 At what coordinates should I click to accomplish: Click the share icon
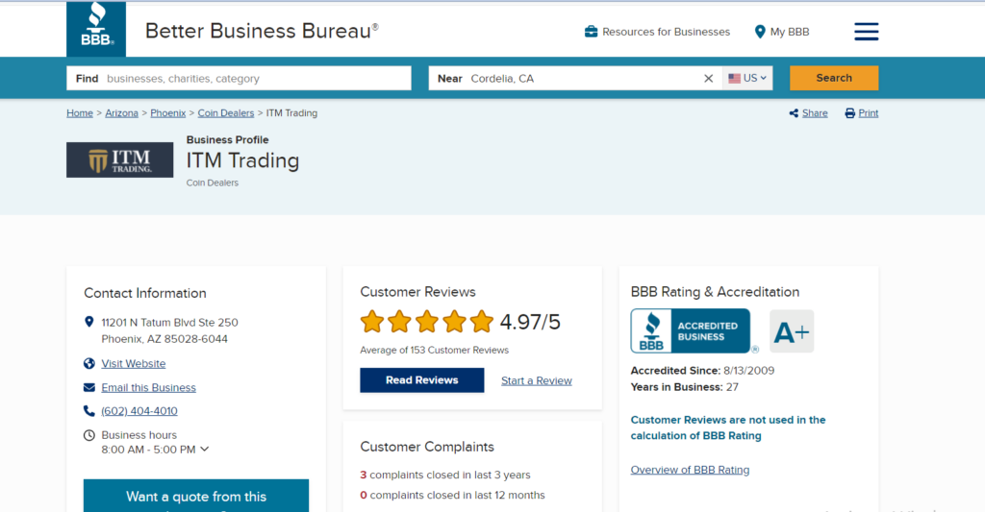pyautogui.click(x=794, y=113)
